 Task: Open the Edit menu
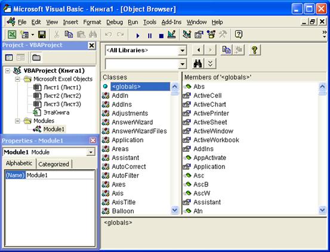point(36,22)
